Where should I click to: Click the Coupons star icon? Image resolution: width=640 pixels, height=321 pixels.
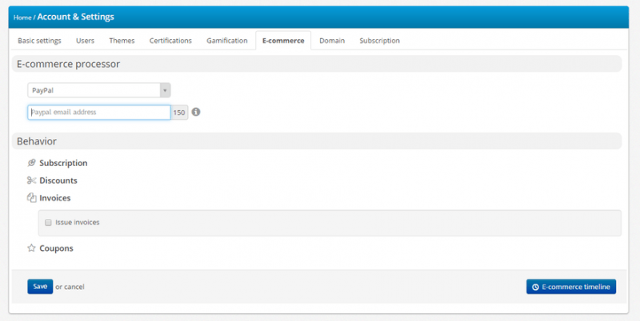click(x=32, y=248)
